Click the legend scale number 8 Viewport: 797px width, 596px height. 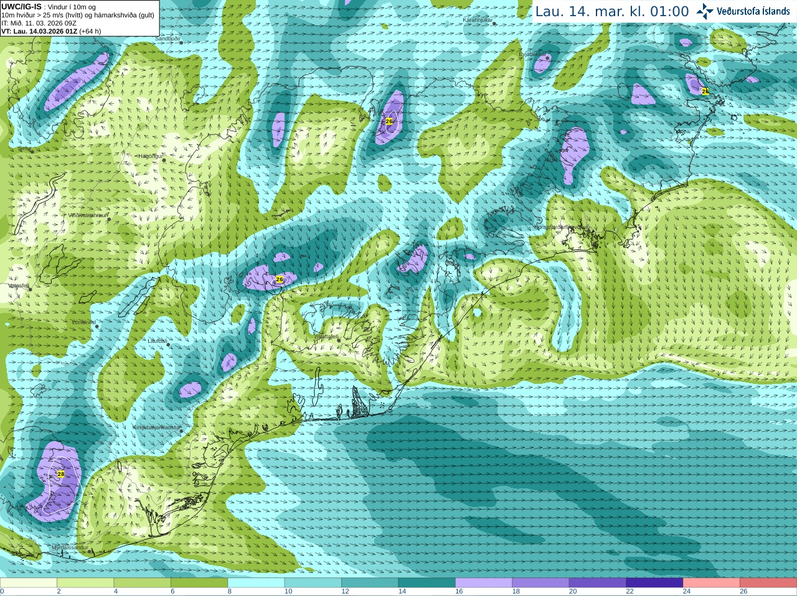point(230,592)
